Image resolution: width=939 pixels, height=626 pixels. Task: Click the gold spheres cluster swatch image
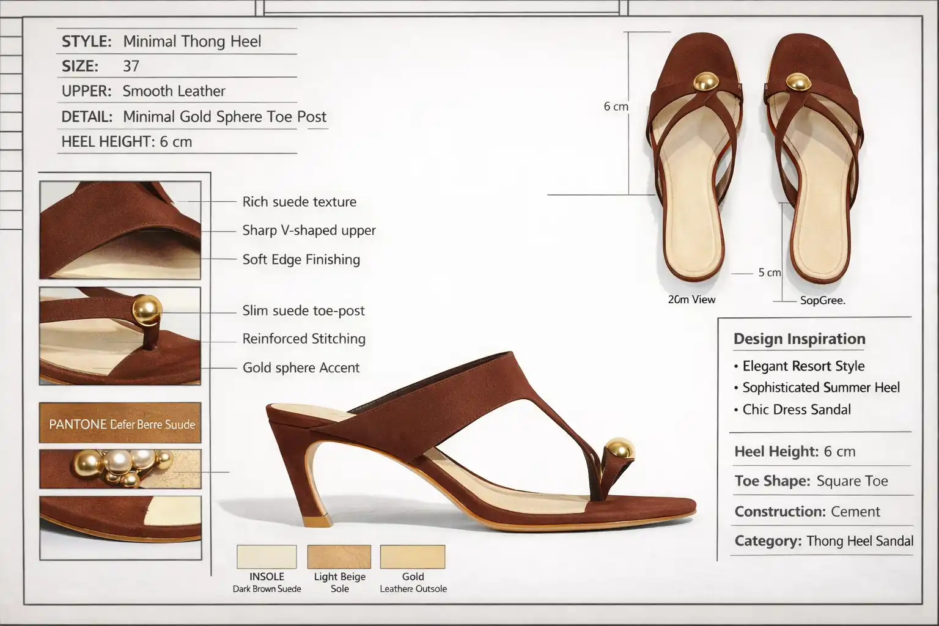[120, 469]
